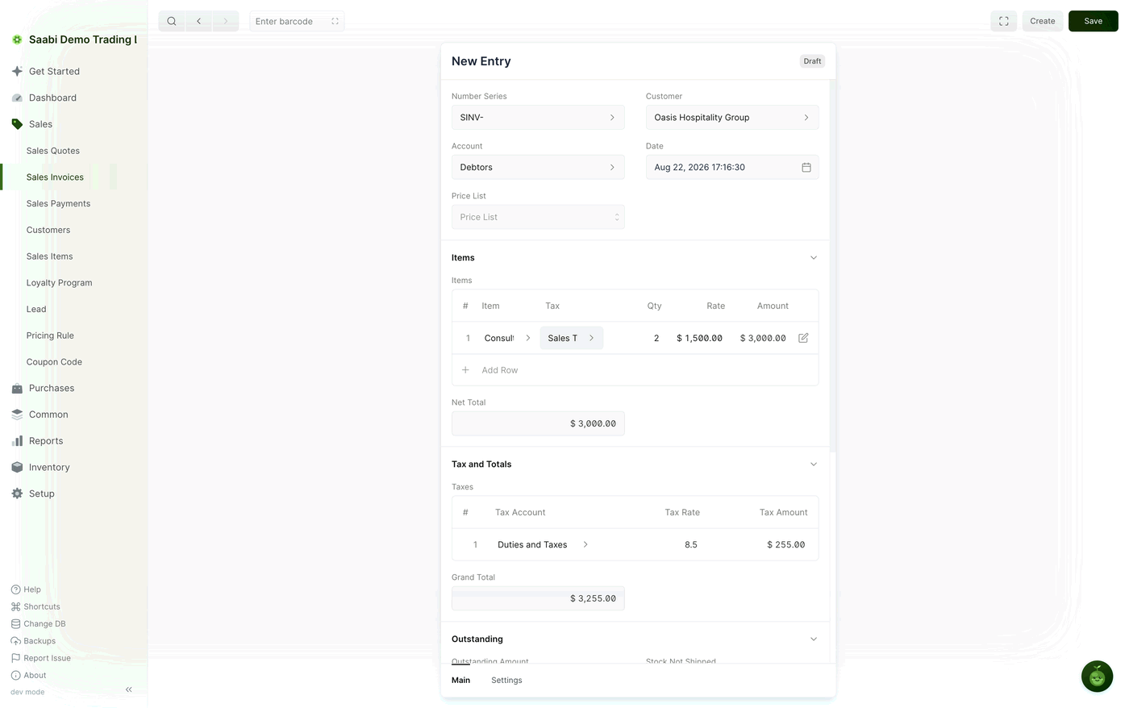Edit row 1 with the pencil icon
This screenshot has height=708, width=1129.
tap(803, 338)
